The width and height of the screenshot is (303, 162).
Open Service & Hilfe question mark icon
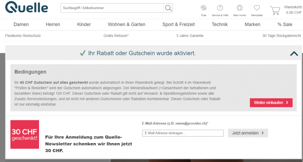220,8
